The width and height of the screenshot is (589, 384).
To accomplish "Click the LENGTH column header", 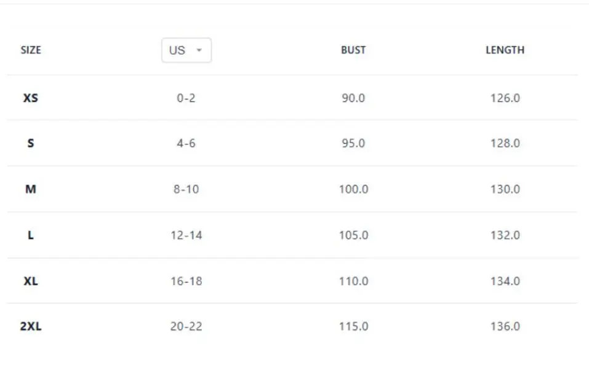I will click(x=505, y=50).
